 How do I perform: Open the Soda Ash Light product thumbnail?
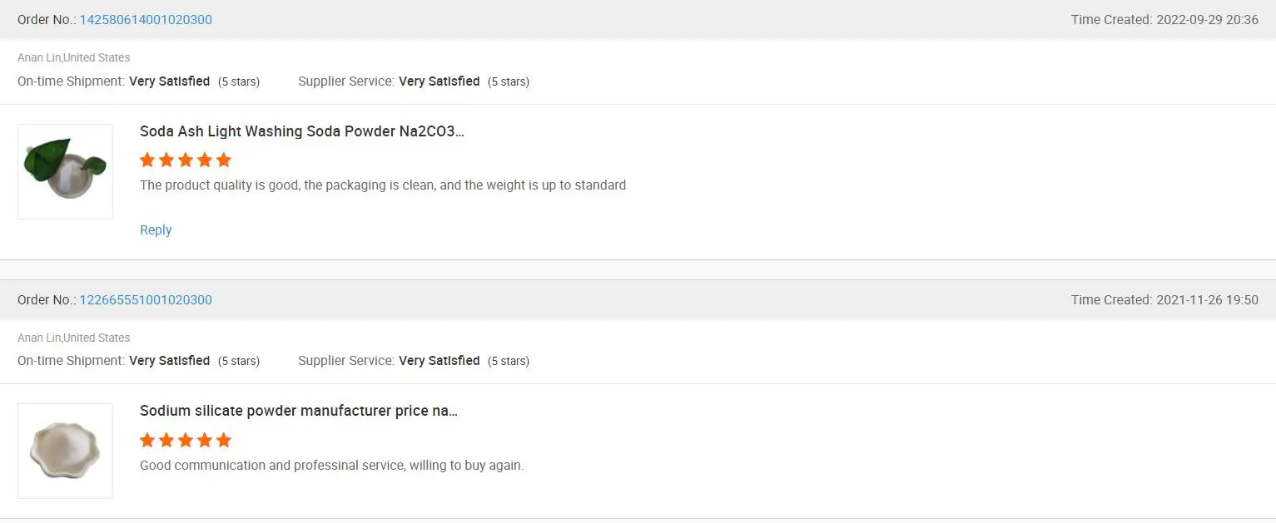[x=65, y=171]
